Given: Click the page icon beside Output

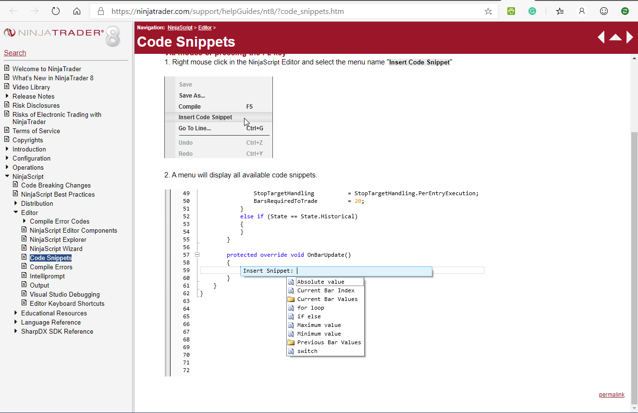Looking at the screenshot, I should [25, 285].
